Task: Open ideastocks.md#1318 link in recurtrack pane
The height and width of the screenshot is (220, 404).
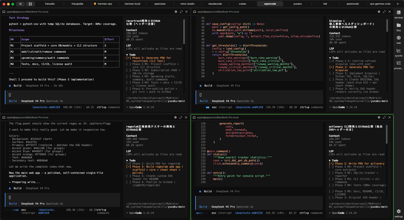Action: 45,107
